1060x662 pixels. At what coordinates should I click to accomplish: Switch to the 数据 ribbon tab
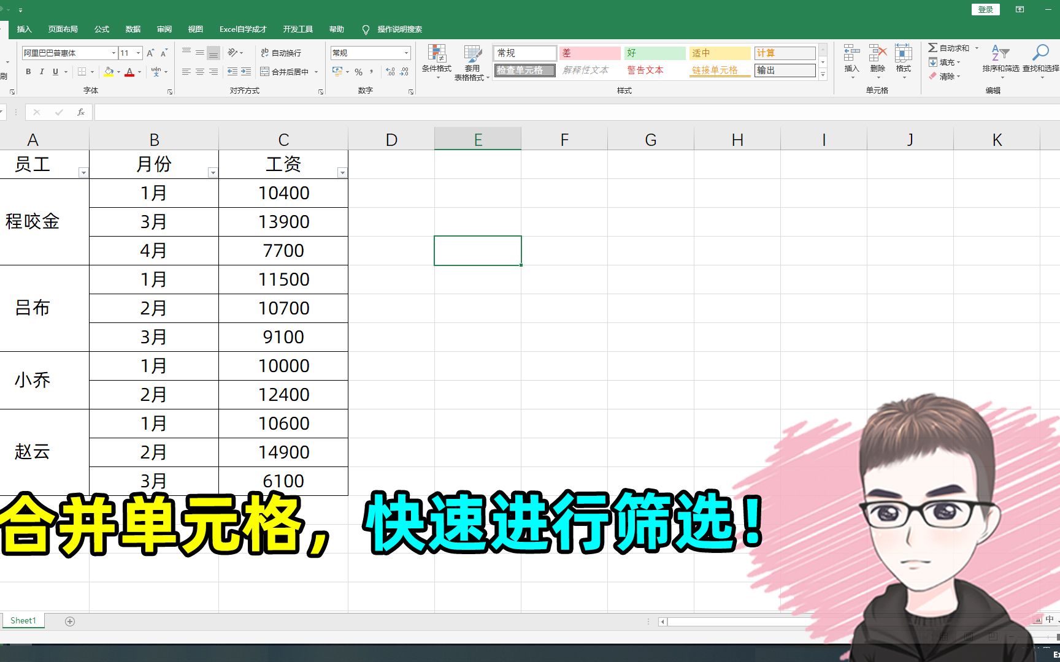click(132, 29)
